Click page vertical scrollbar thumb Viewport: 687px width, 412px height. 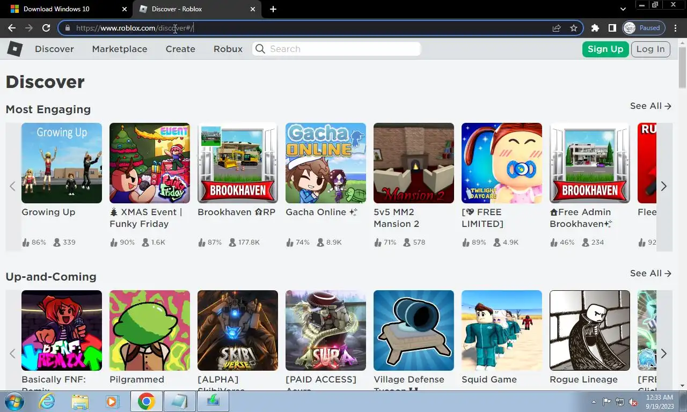coord(682,67)
